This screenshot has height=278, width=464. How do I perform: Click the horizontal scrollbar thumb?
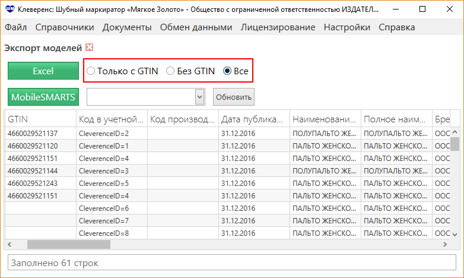[x=69, y=245]
